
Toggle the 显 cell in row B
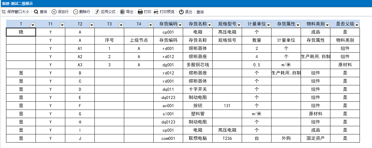(x=21, y=73)
